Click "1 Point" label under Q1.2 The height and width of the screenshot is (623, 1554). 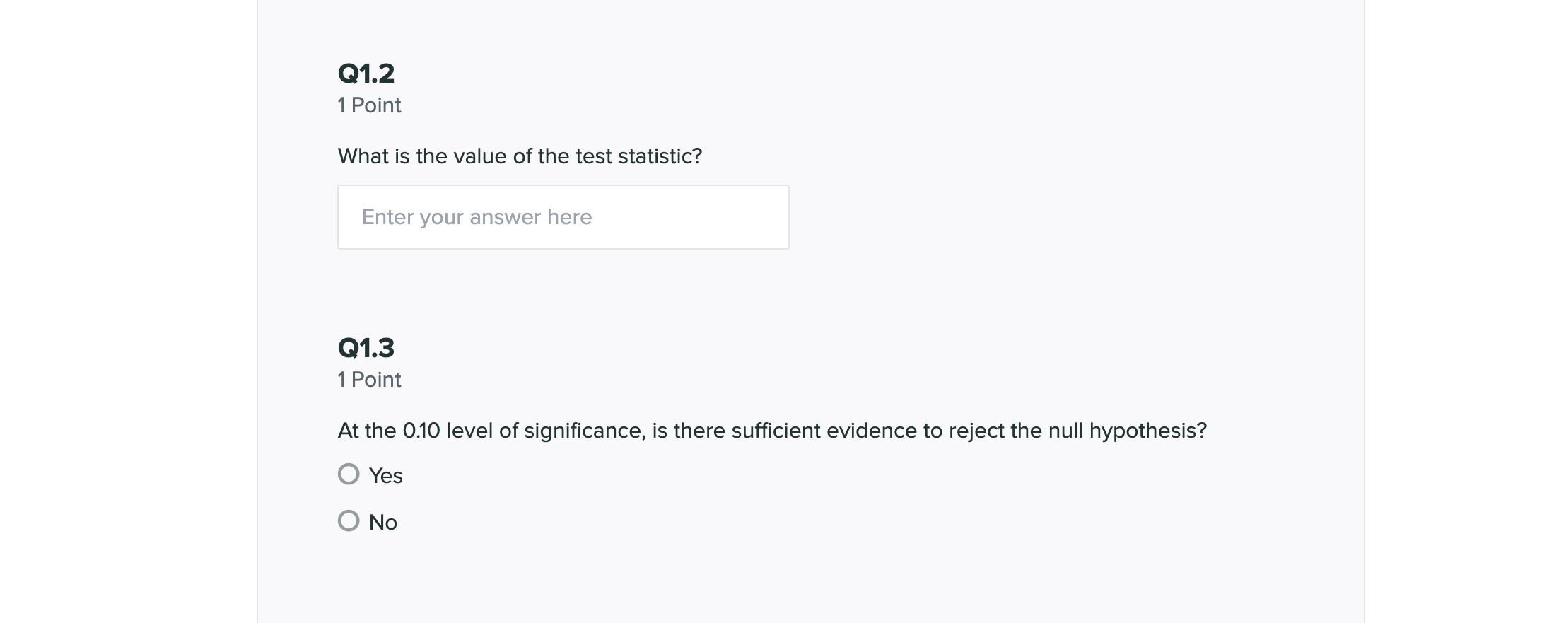[x=369, y=105]
